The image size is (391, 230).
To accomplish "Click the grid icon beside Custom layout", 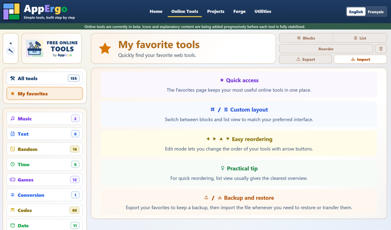I will click(212, 109).
